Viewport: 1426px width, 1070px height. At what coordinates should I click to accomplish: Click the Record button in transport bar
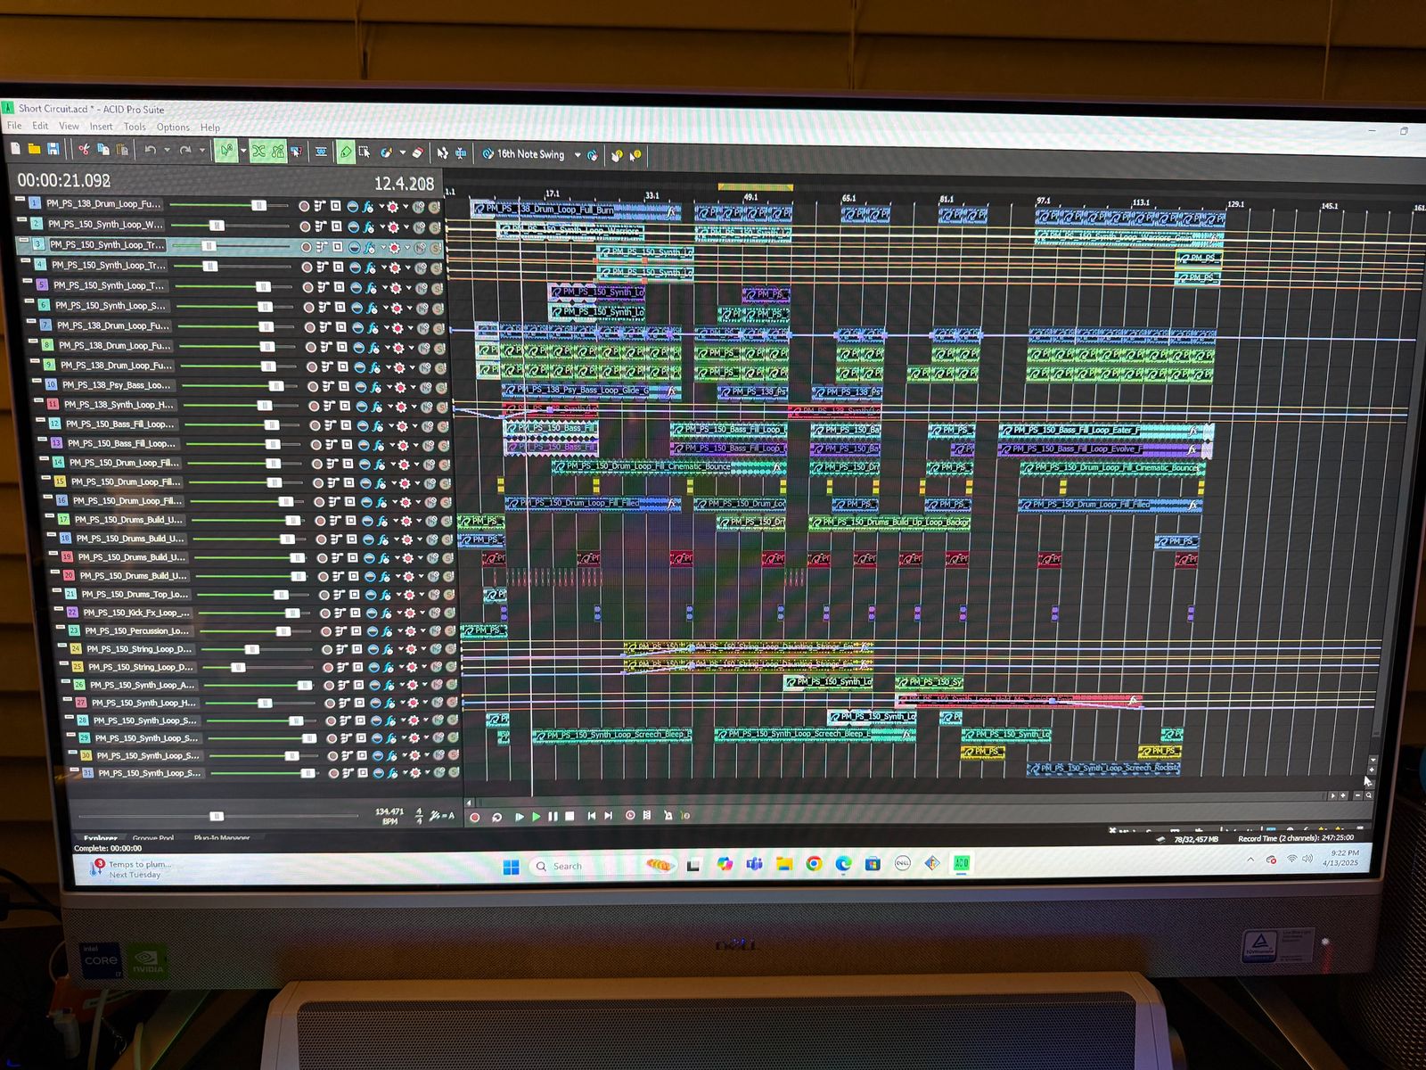475,817
